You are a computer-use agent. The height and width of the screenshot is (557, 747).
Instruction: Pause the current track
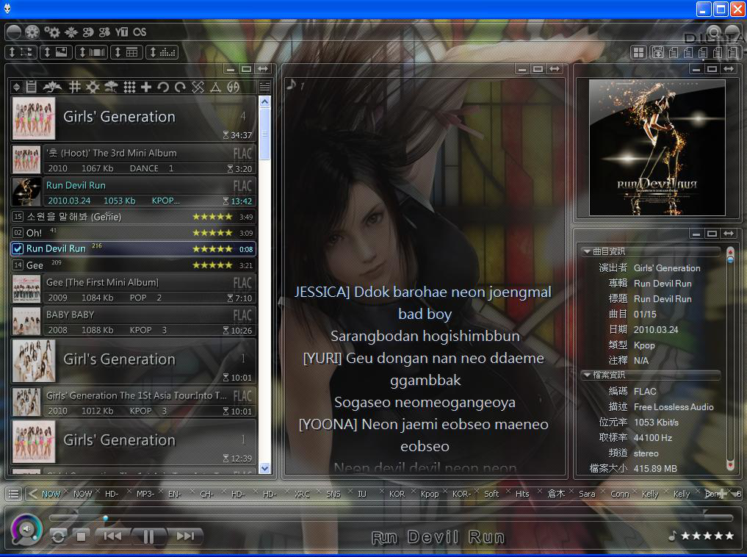[x=148, y=536]
